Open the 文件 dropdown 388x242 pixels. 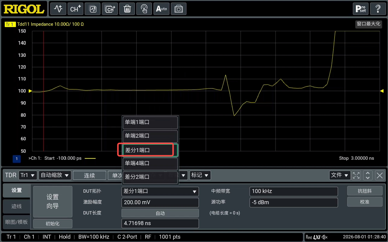pyautogui.click(x=340, y=175)
